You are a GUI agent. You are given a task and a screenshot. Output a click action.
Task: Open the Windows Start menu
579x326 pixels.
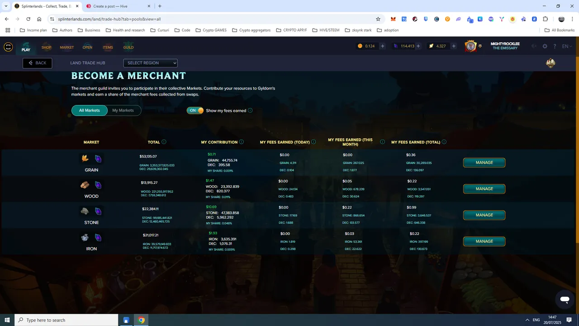pos(7,320)
